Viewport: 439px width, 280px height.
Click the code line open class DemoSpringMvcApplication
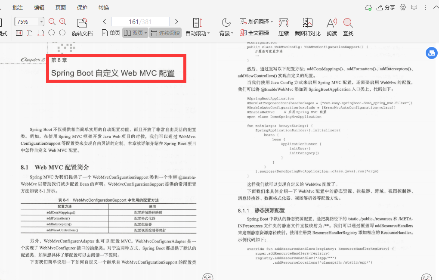(x=284, y=117)
